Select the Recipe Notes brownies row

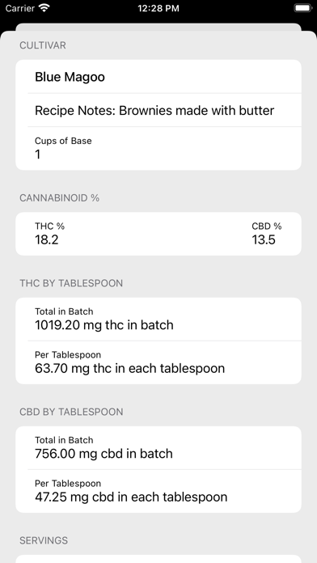[x=158, y=110]
